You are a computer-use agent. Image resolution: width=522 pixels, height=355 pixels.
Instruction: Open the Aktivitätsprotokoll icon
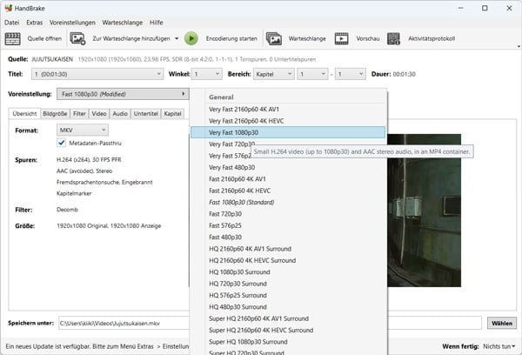pos(392,38)
